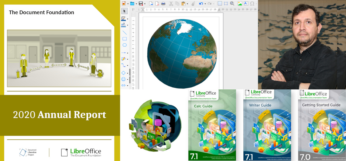Expand the Paste dropdown arrow
The width and height of the screenshot is (346, 161).
pos(187,4)
